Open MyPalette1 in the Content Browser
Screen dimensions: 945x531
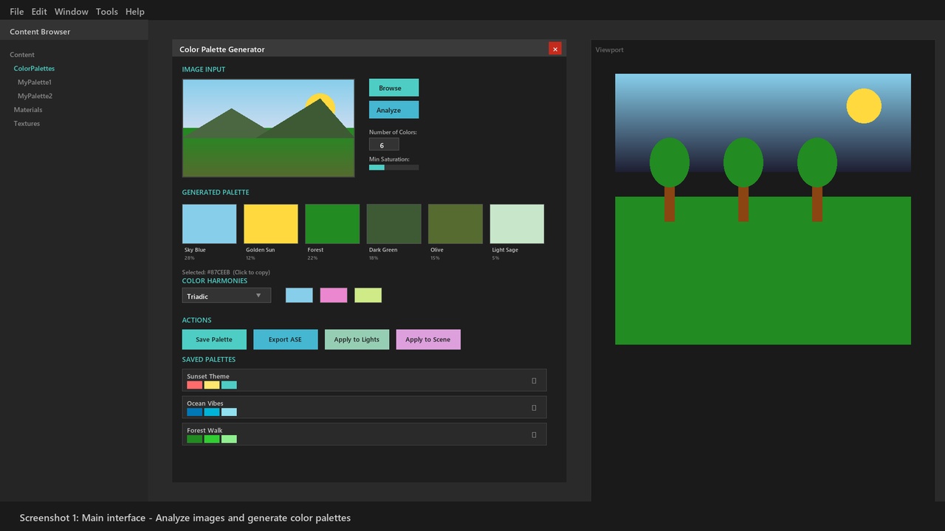35,83
